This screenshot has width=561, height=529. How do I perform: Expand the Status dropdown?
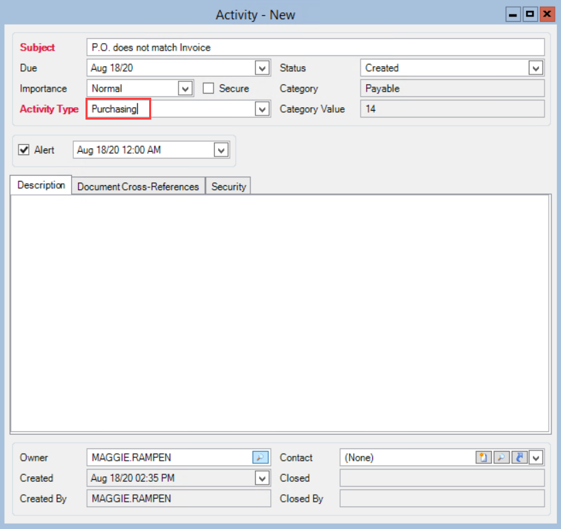(x=536, y=68)
